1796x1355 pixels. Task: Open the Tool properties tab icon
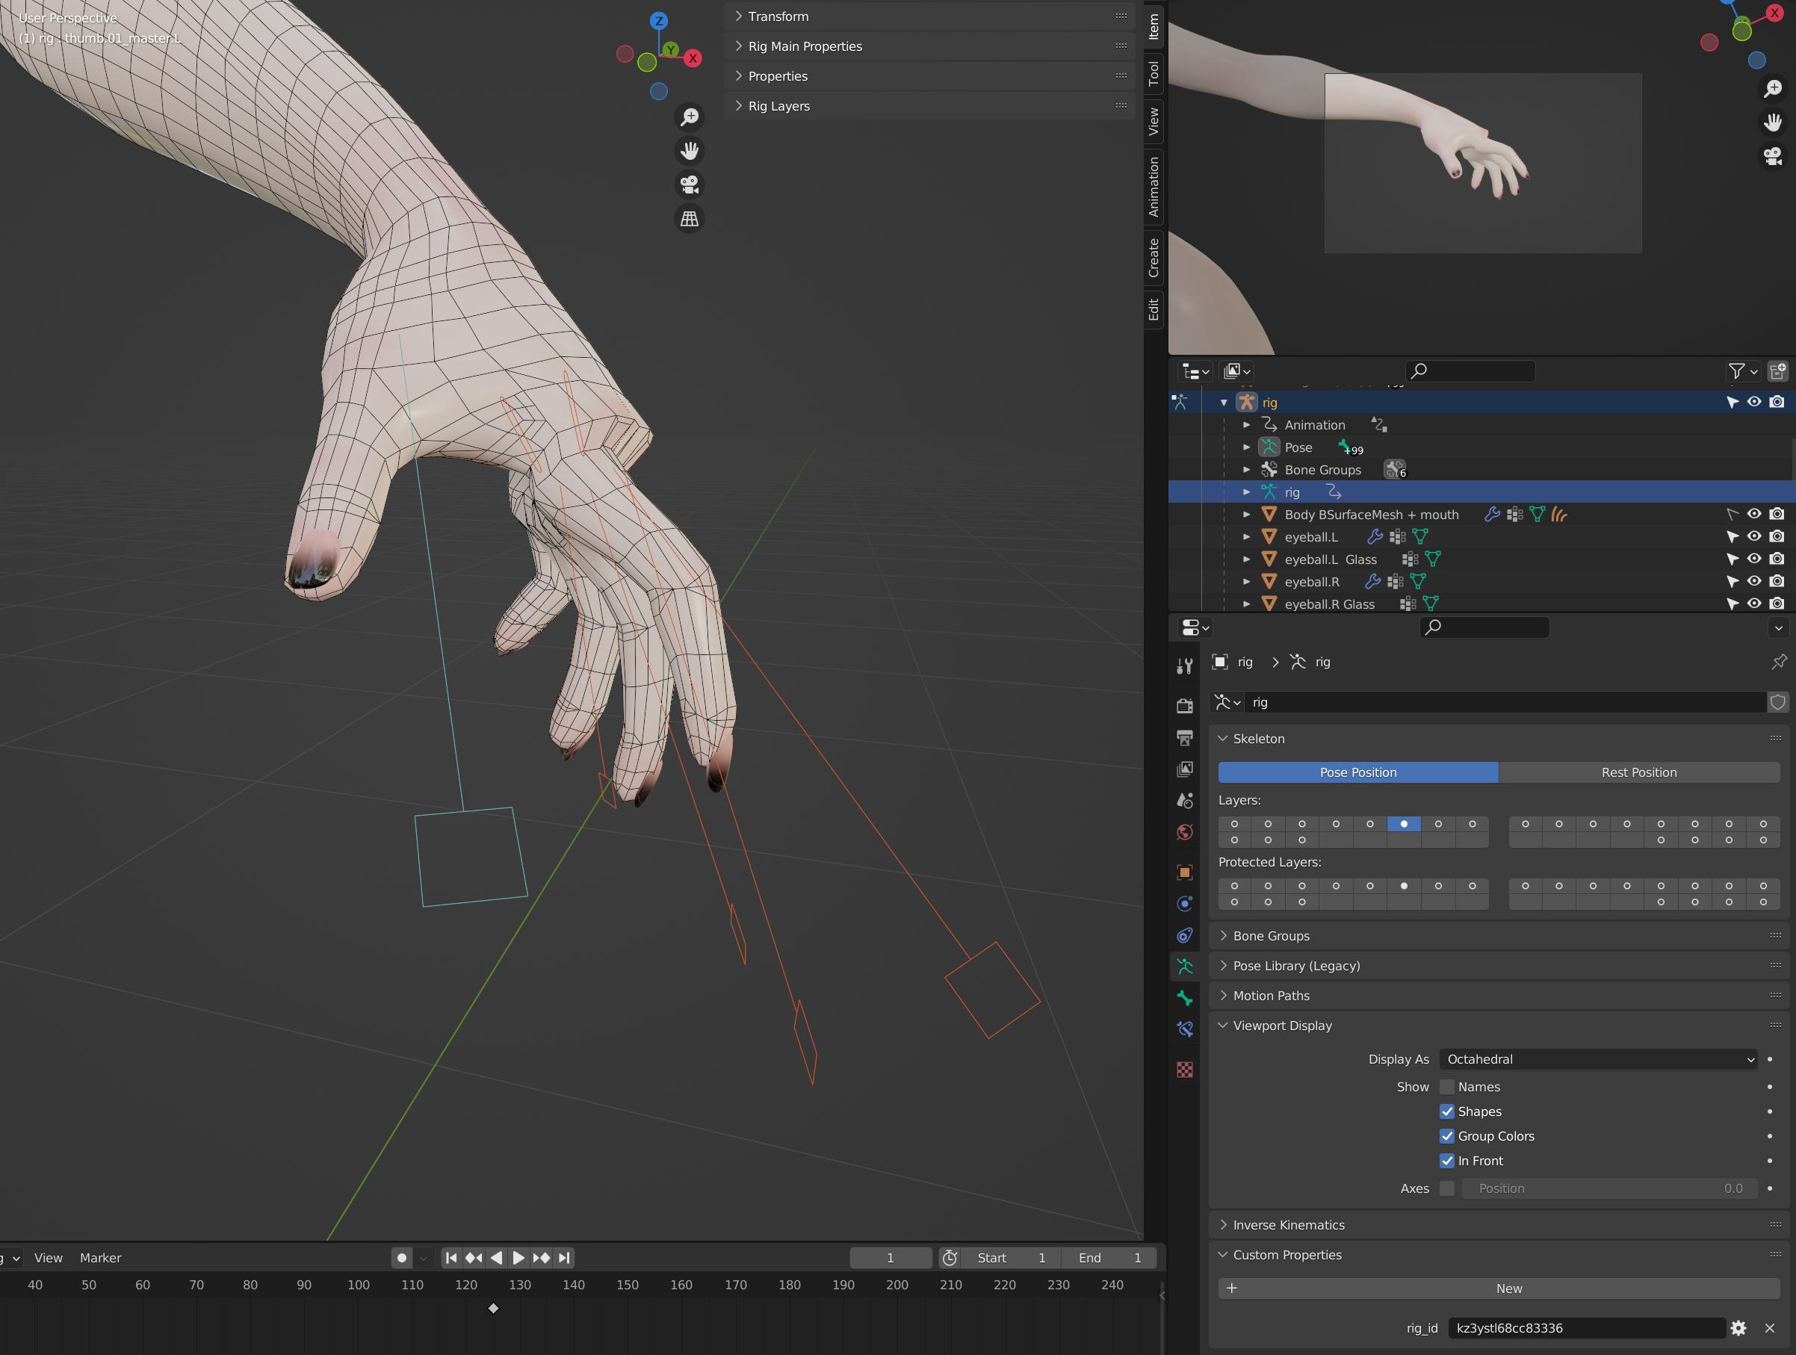tap(1185, 666)
